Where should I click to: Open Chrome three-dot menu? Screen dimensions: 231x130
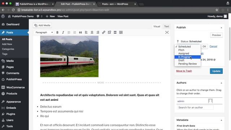point(228,10)
